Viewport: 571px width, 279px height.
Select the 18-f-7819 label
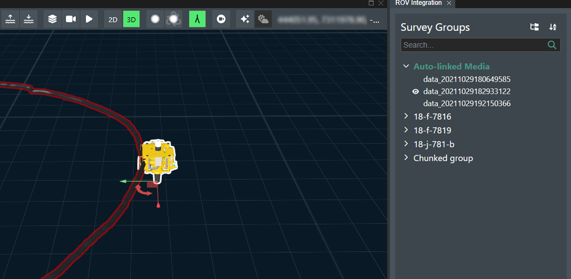coord(432,130)
